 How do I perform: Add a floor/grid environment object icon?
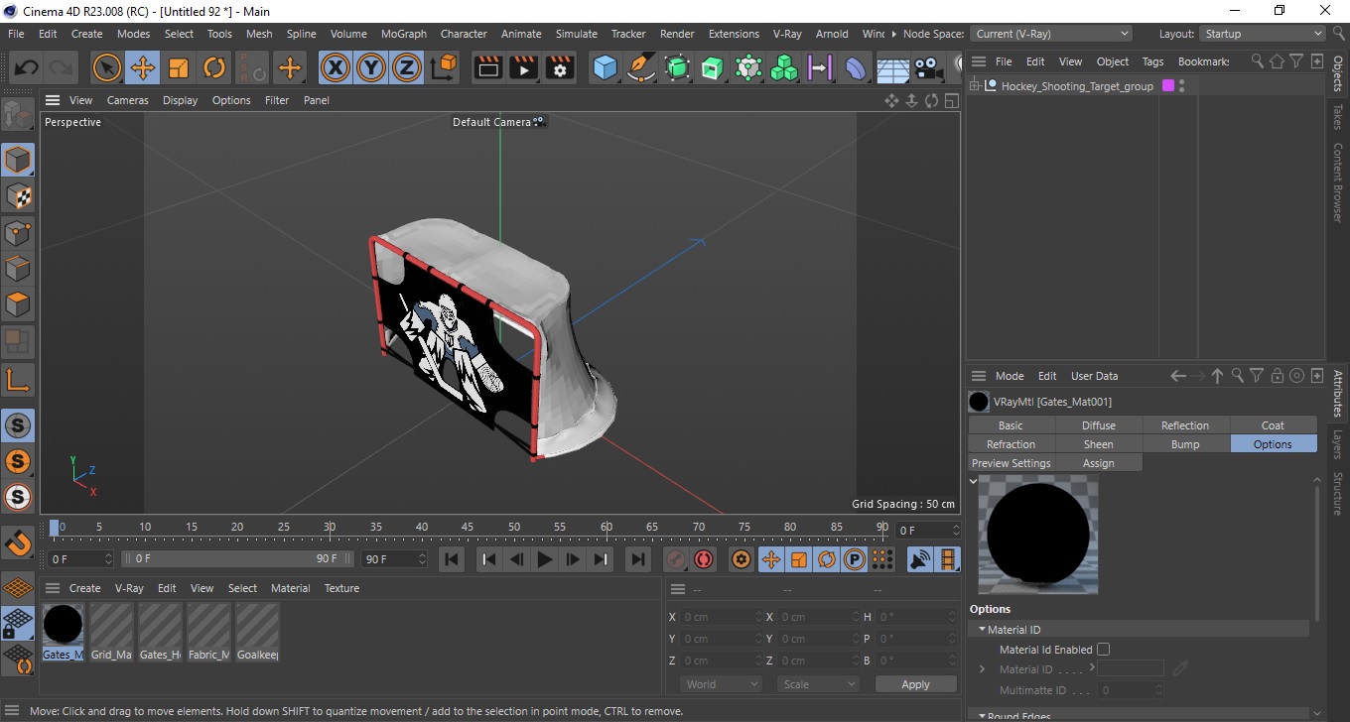click(892, 68)
